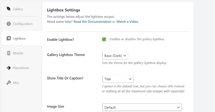Click the Lightbox Theme dropdown arrow

pyautogui.click(x=125, y=55)
